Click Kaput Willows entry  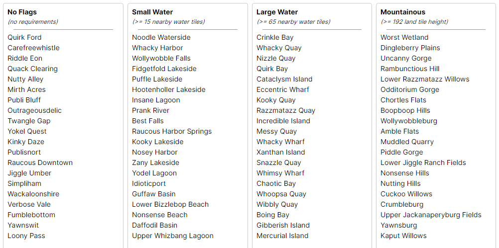tap(403, 236)
